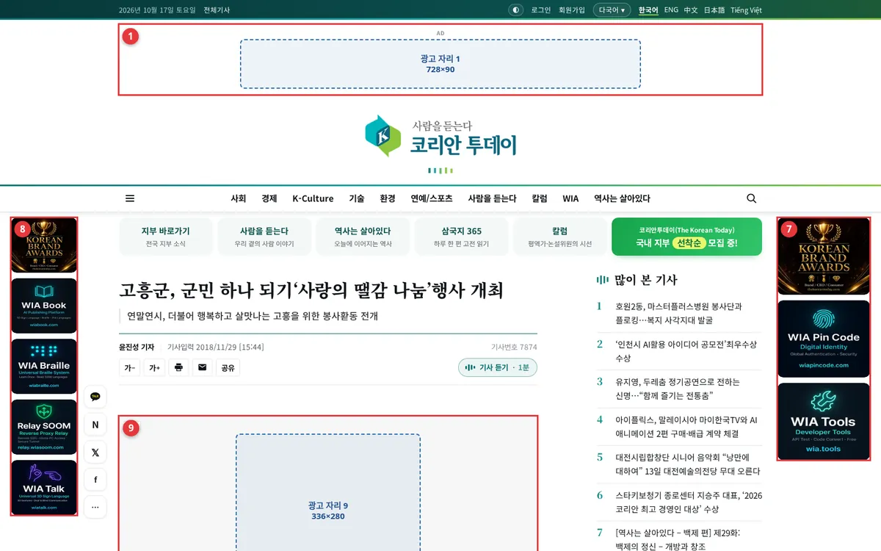The height and width of the screenshot is (551, 881).
Task: Share via Facebook f icon
Action: coord(95,480)
